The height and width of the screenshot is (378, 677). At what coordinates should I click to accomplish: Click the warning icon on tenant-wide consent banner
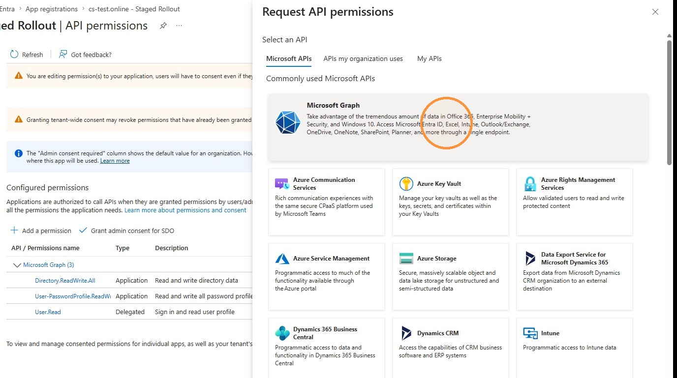(x=19, y=119)
